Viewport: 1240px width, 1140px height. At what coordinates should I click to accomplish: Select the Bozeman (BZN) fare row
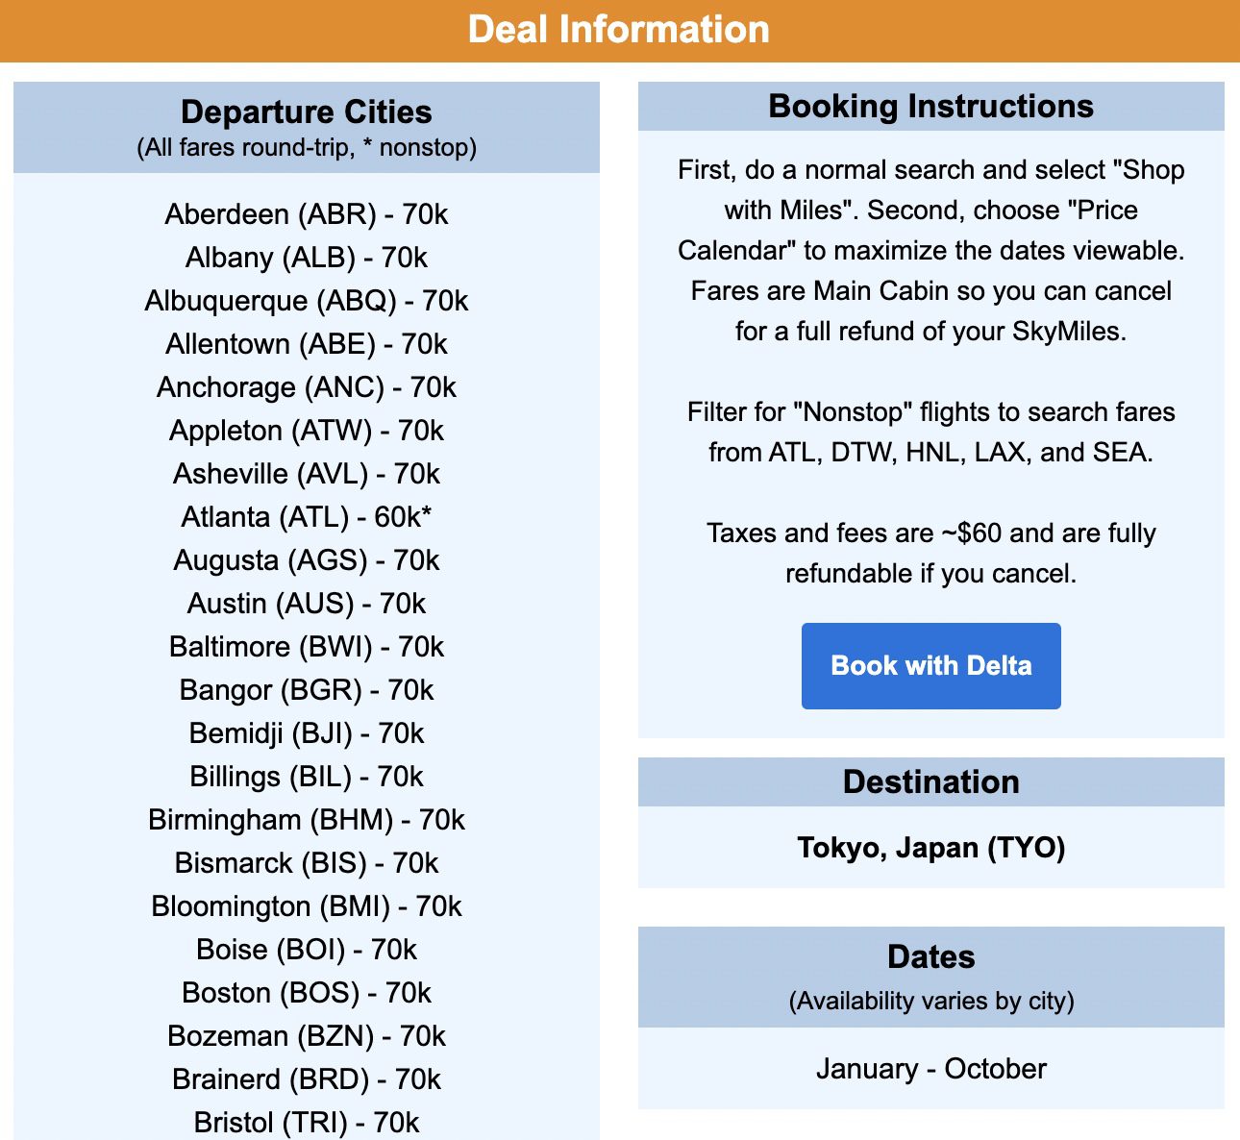coord(306,1036)
